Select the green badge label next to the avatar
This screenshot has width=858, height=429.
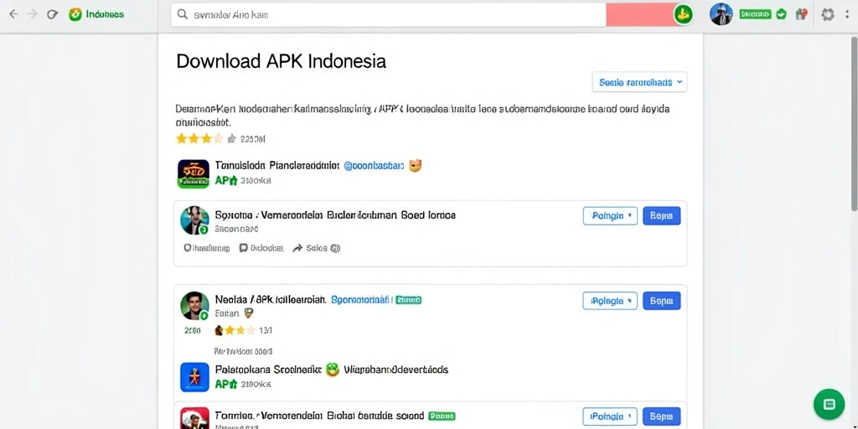(x=755, y=14)
